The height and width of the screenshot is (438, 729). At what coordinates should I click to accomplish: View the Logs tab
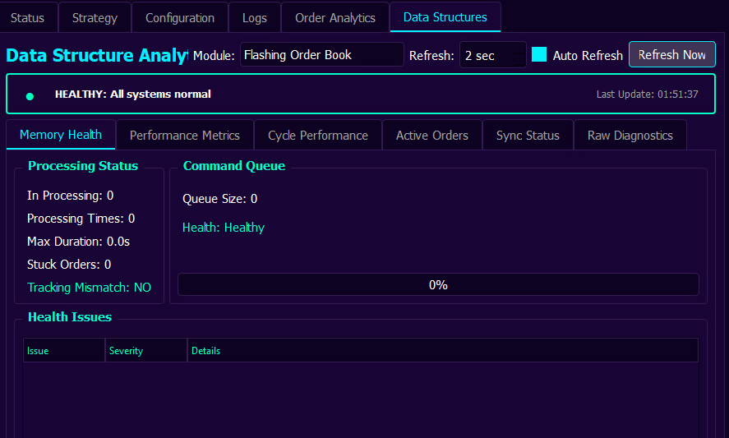pyautogui.click(x=255, y=17)
